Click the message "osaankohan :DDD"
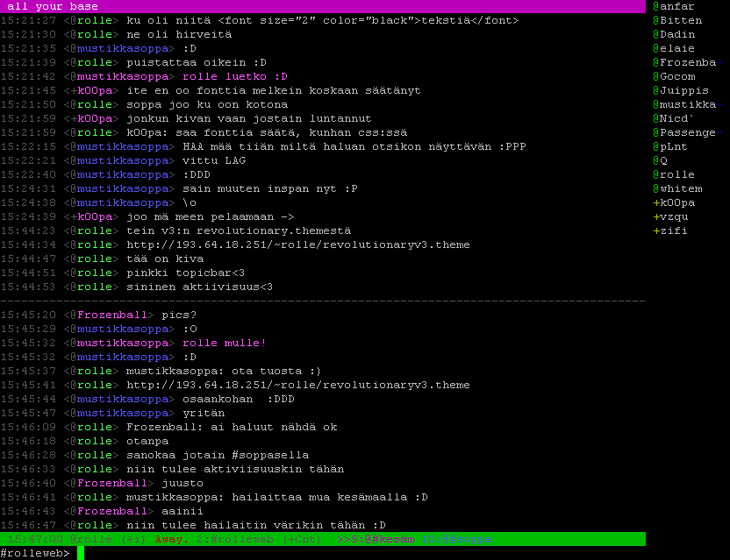Screen dimensions: 730x560 [x=239, y=399]
